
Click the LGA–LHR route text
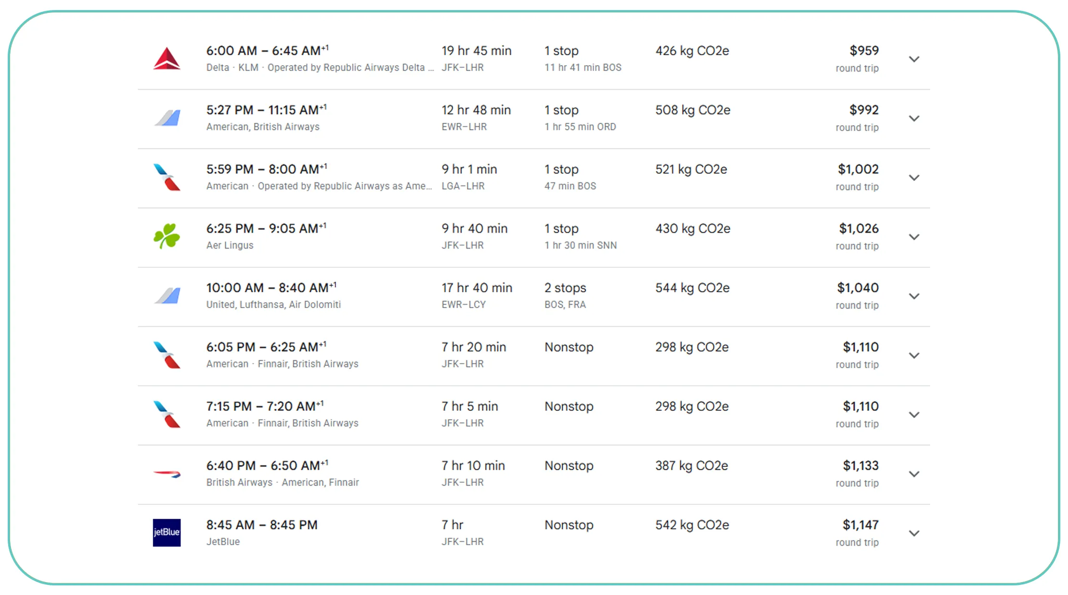[x=463, y=186]
